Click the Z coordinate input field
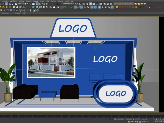The image size is (164, 123). [x=137, y=119]
